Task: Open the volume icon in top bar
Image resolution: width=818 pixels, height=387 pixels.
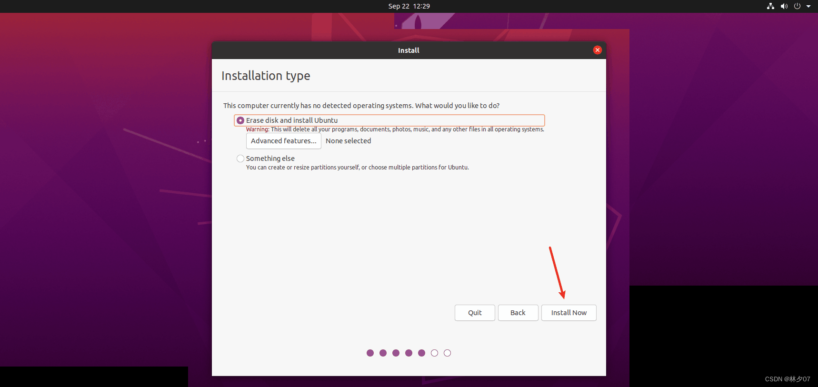Action: pyautogui.click(x=784, y=6)
